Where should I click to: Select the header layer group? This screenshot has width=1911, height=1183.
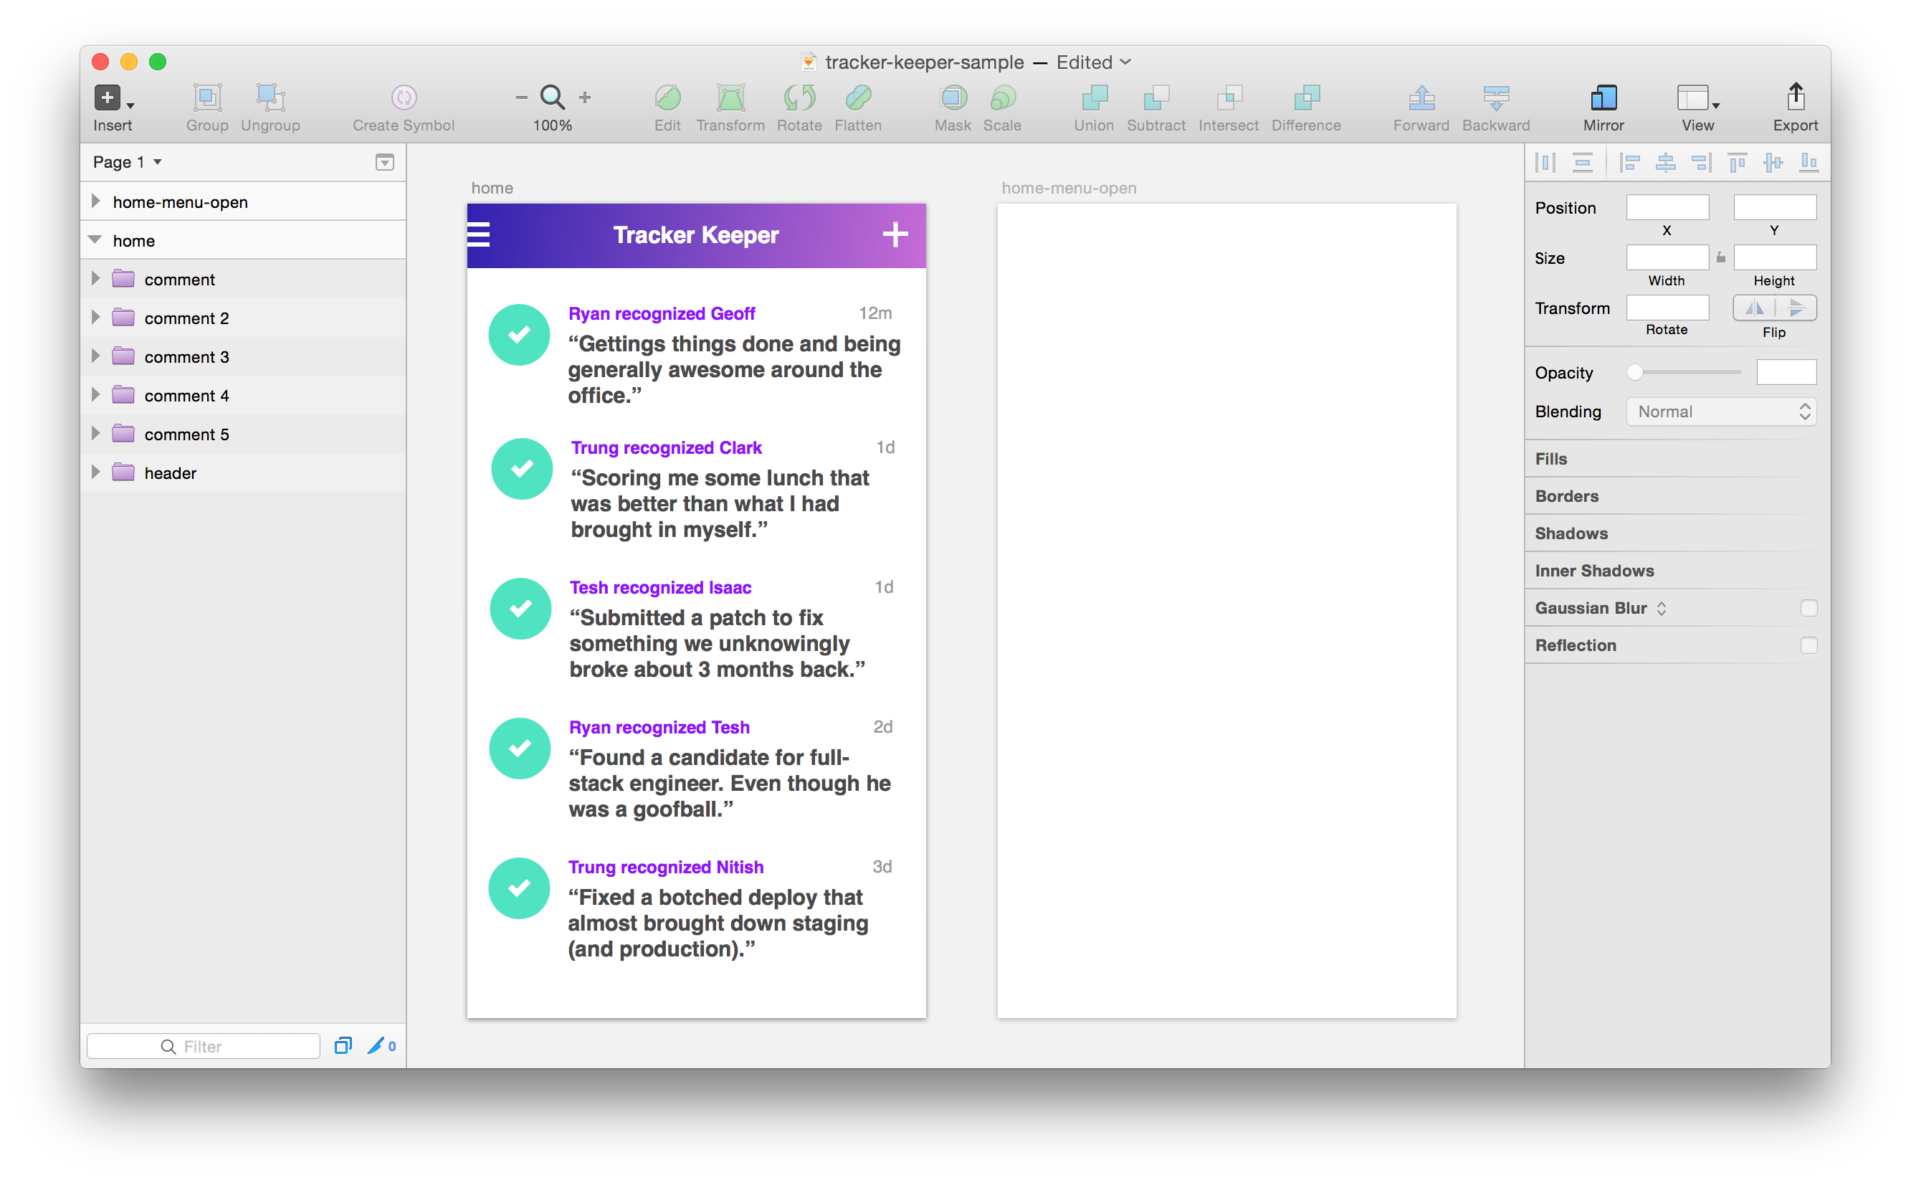click(x=170, y=472)
